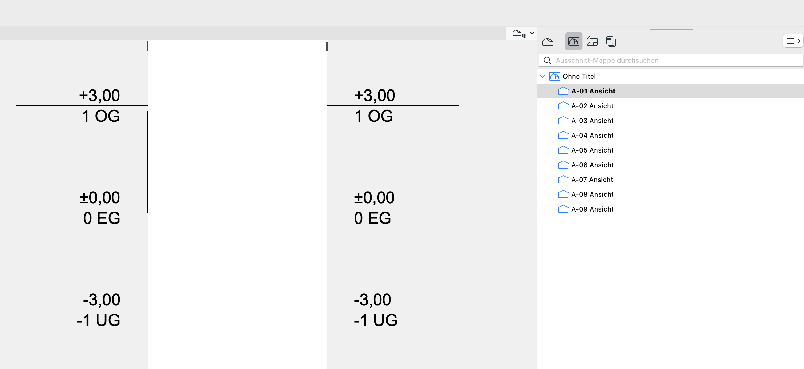804x369 pixels.
Task: Click the elevation icon beside A-01 Ansicht
Action: (x=563, y=91)
